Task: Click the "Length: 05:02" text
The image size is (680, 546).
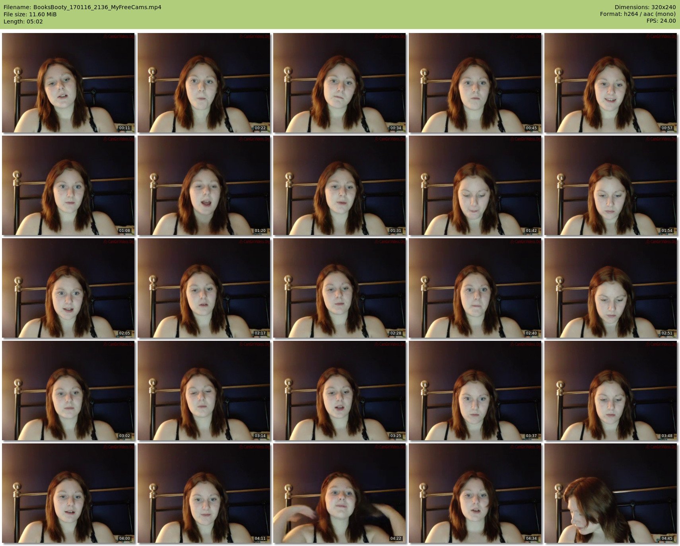Action: coord(23,21)
